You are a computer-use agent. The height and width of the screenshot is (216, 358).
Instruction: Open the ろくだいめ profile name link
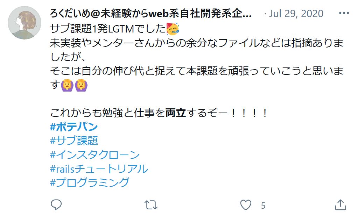(x=151, y=14)
